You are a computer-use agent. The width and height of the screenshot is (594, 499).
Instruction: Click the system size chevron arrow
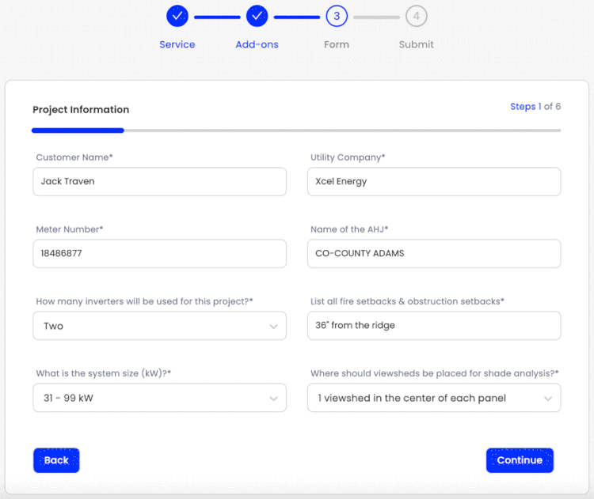(273, 399)
